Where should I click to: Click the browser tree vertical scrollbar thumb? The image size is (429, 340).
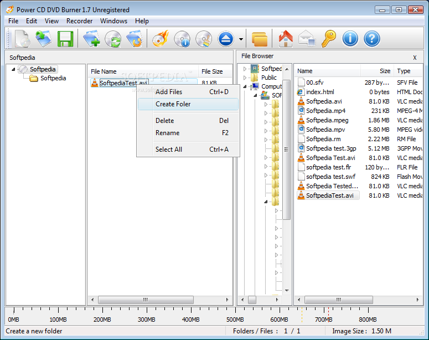286,150
